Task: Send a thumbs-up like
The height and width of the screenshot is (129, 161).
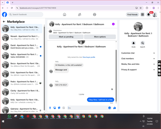Action: pos(115,108)
